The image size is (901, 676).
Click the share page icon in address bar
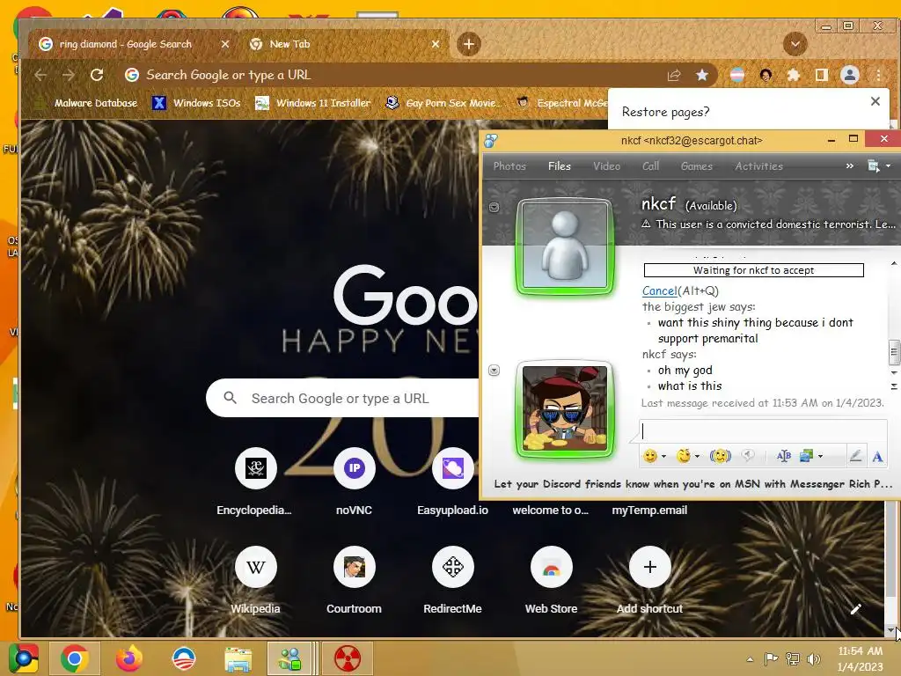[673, 76]
